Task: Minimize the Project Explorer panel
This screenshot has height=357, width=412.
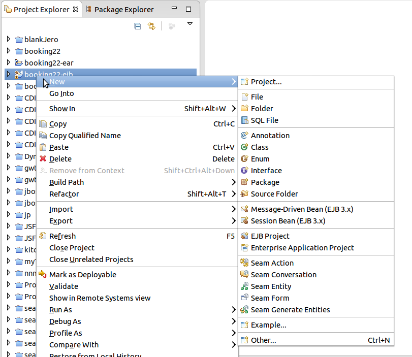Action: click(176, 10)
